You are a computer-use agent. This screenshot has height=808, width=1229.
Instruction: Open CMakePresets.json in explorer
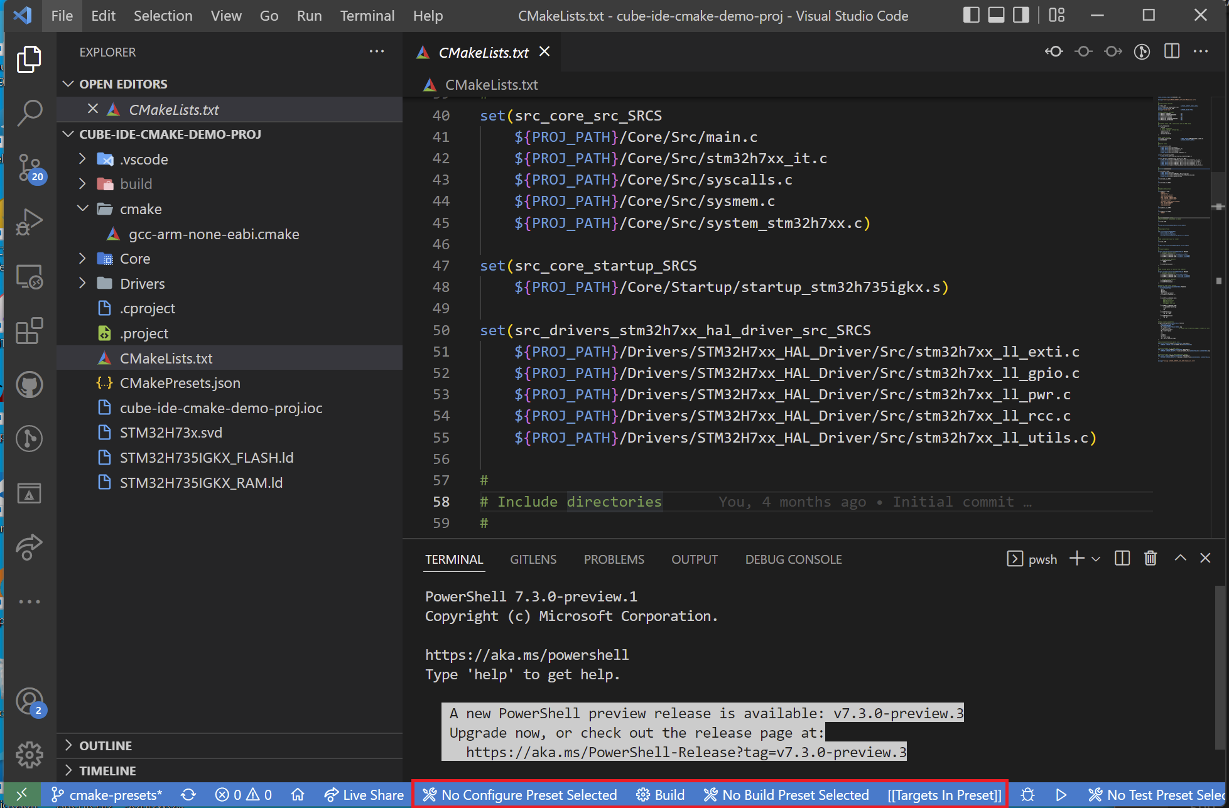tap(180, 383)
